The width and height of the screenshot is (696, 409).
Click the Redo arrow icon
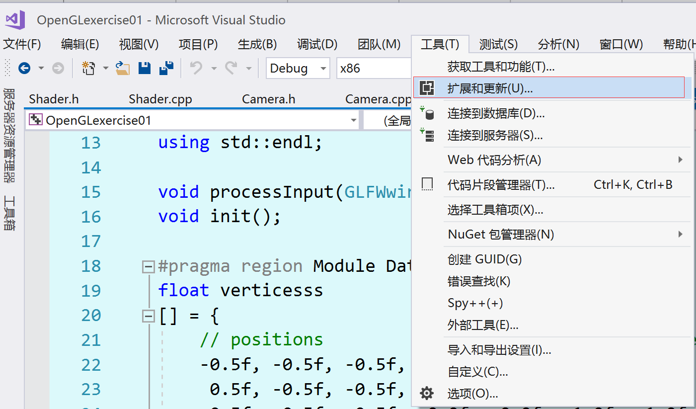click(231, 68)
